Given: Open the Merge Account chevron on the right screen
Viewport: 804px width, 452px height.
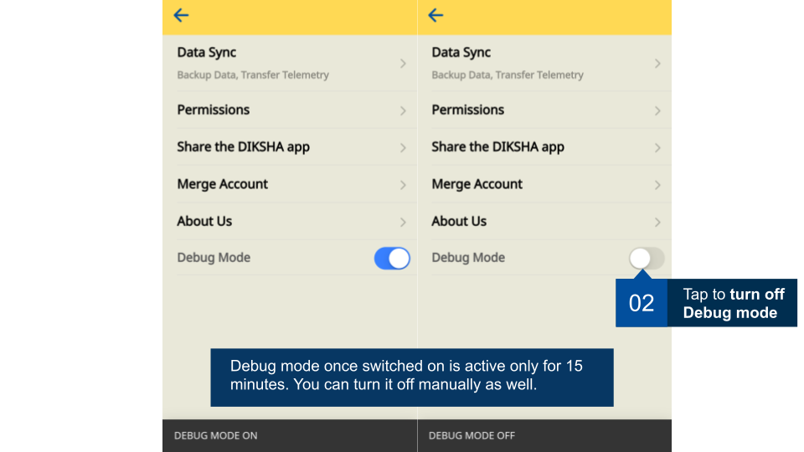Looking at the screenshot, I should (x=657, y=185).
